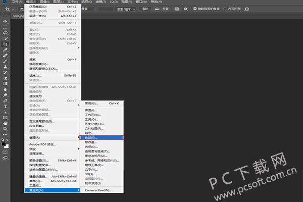Open the Help (帮助) menu
303x202 pixels.
157,2
